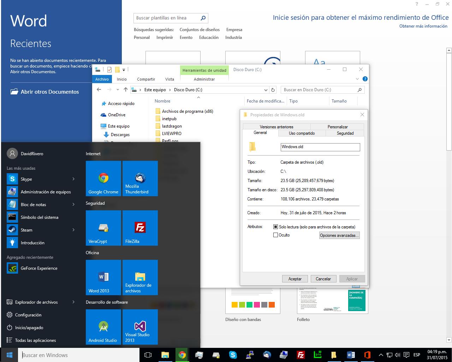Click the Aceptar button
Viewport: 452px width, 362px height.
295,279
